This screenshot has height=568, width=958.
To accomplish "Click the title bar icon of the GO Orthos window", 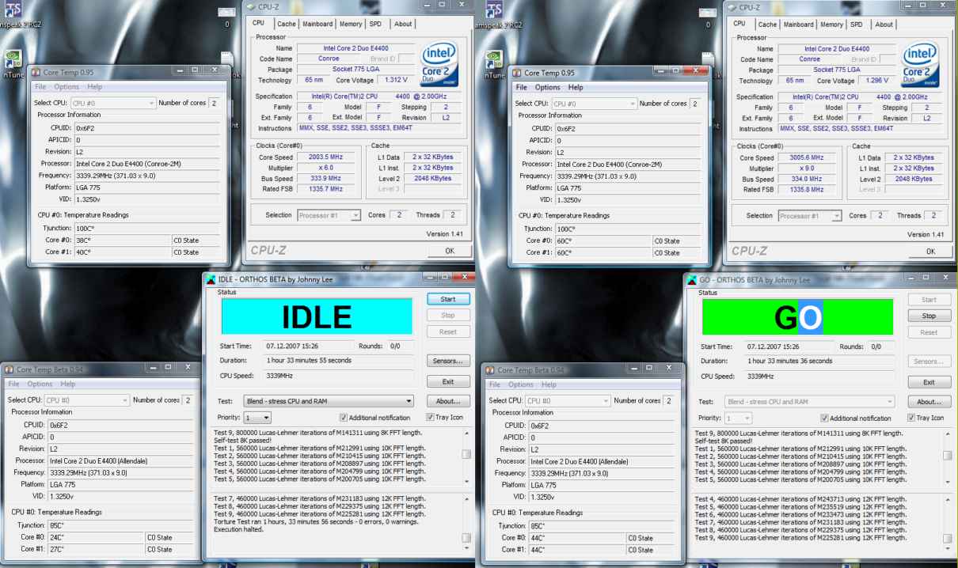I will 693,280.
